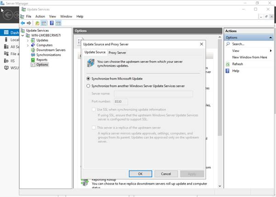Select Reports in the tree

42,60
